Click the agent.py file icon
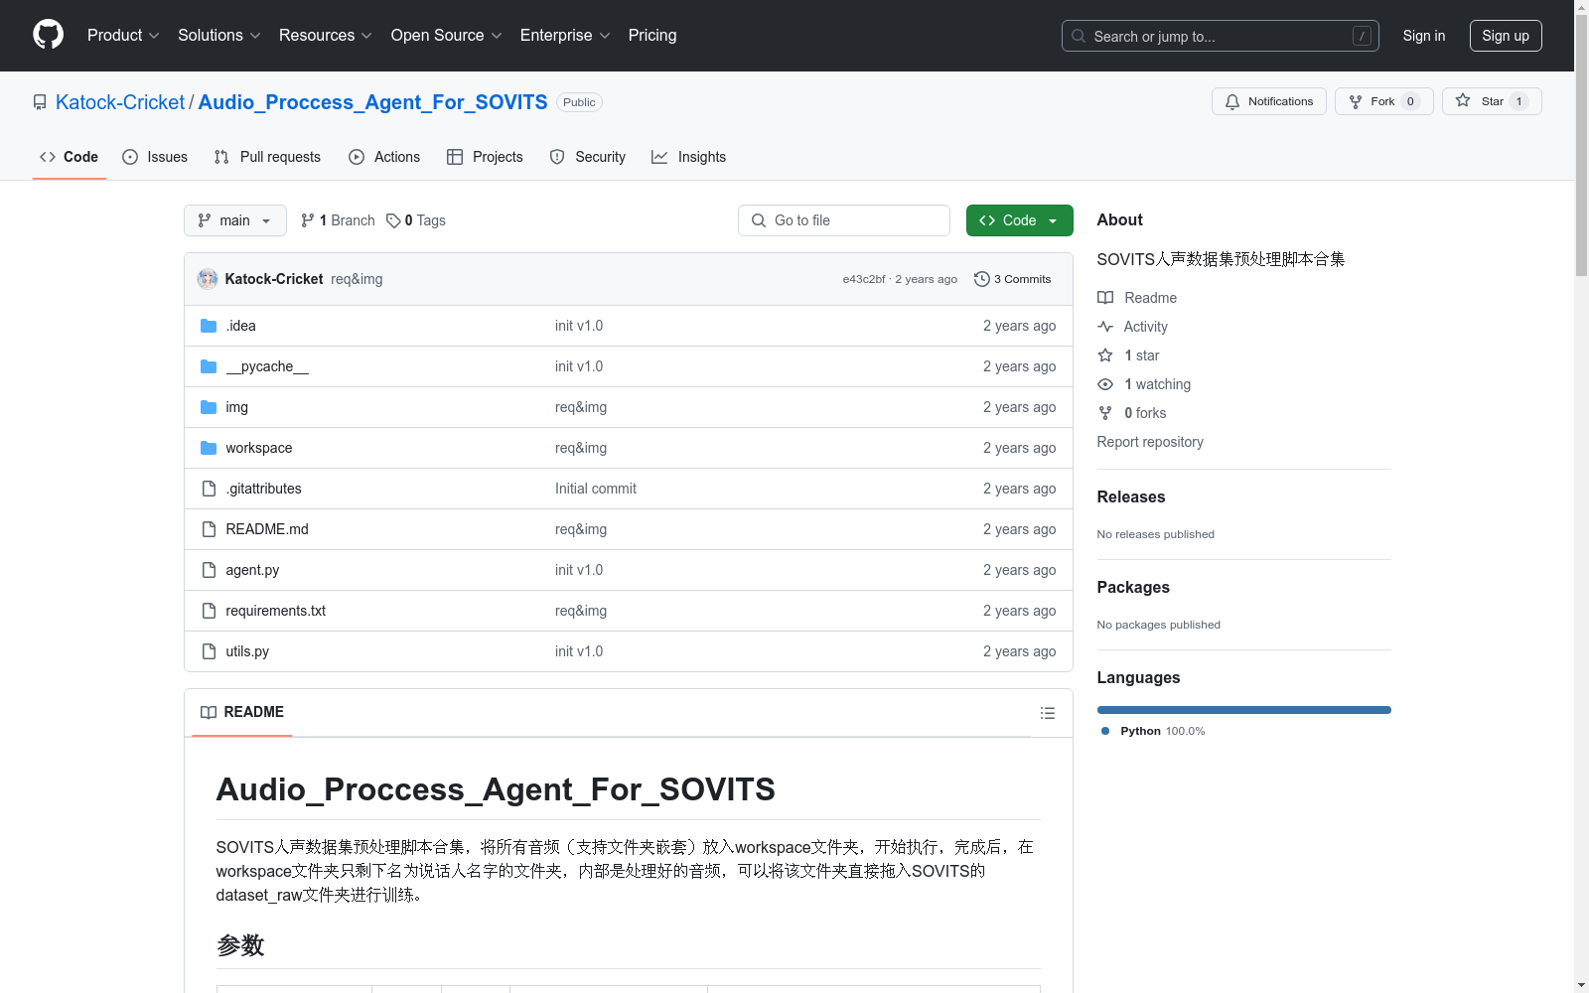This screenshot has height=993, width=1589. pyautogui.click(x=209, y=570)
